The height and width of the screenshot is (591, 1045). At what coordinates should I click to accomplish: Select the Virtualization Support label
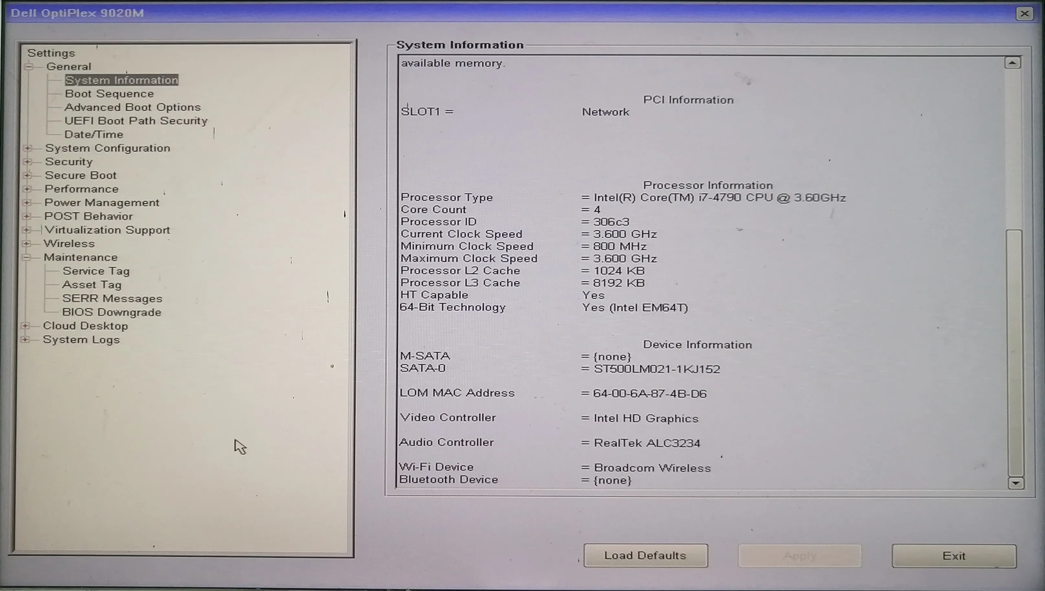coord(107,230)
